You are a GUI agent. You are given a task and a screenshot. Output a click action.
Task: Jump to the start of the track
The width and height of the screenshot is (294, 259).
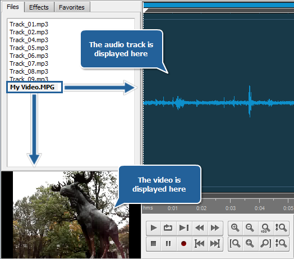(x=200, y=244)
